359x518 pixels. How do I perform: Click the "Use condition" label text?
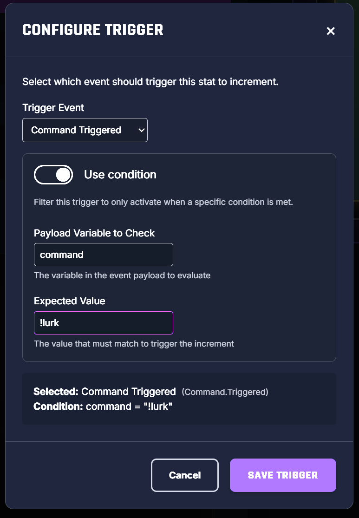[120, 175]
